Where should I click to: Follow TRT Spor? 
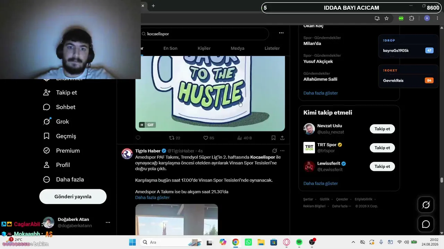(382, 148)
